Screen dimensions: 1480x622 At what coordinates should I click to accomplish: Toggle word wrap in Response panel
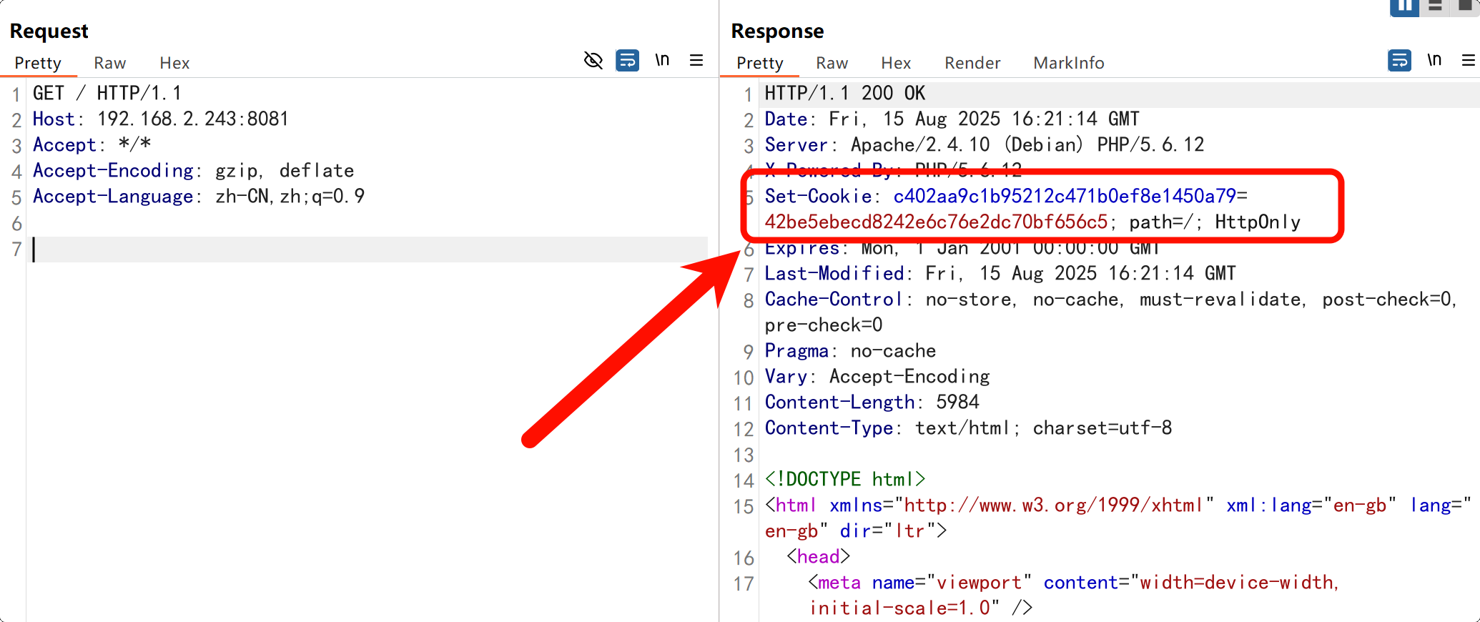tap(1399, 61)
